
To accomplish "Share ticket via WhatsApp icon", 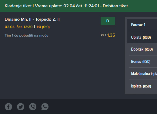I will [x=45, y=107].
